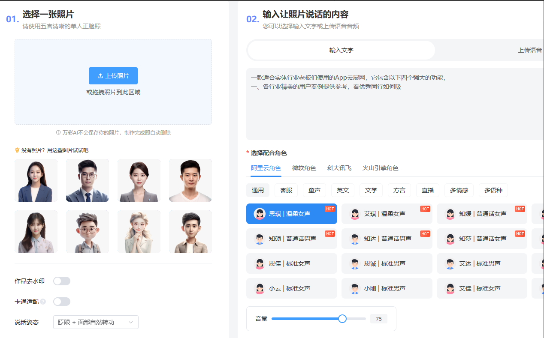Click the avatar icon for 思琪 温柔女声

coord(260,214)
